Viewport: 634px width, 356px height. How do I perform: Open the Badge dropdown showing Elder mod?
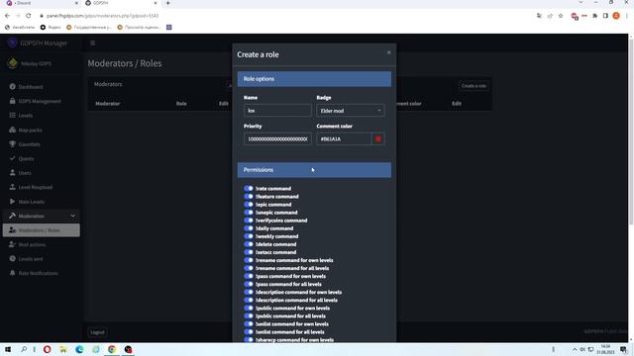click(x=350, y=111)
